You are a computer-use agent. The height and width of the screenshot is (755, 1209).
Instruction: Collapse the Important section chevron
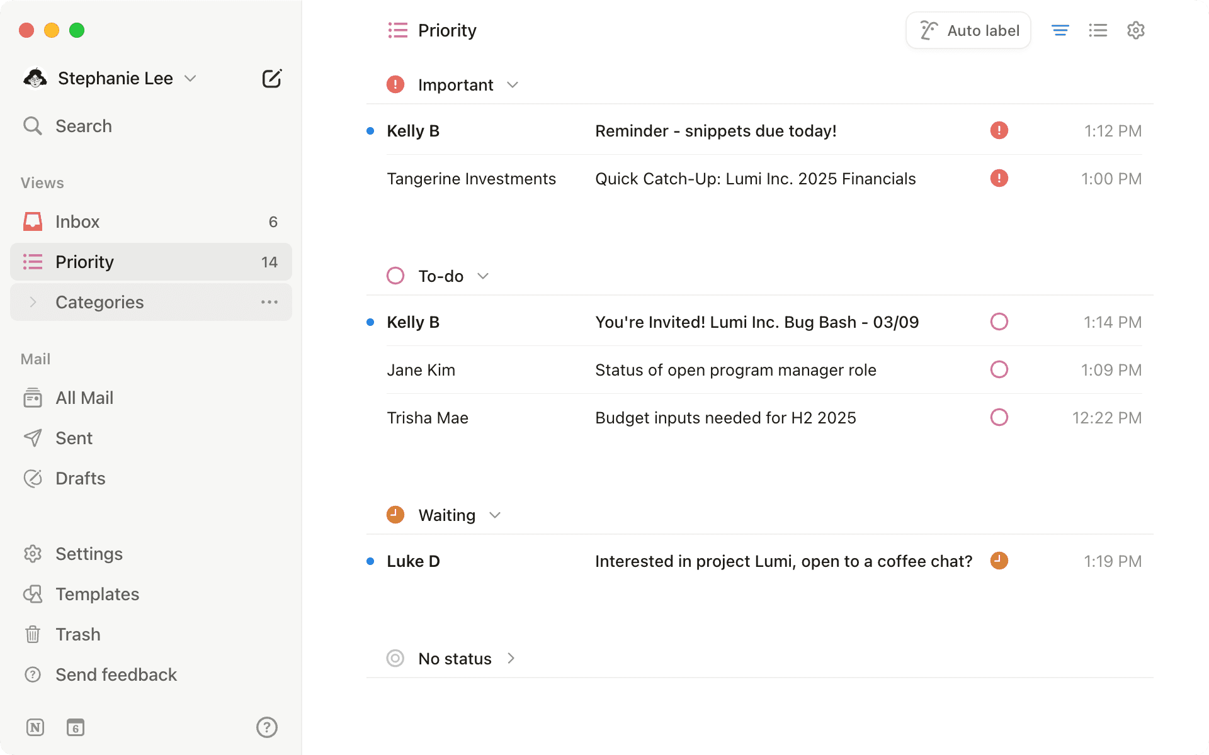(x=513, y=84)
